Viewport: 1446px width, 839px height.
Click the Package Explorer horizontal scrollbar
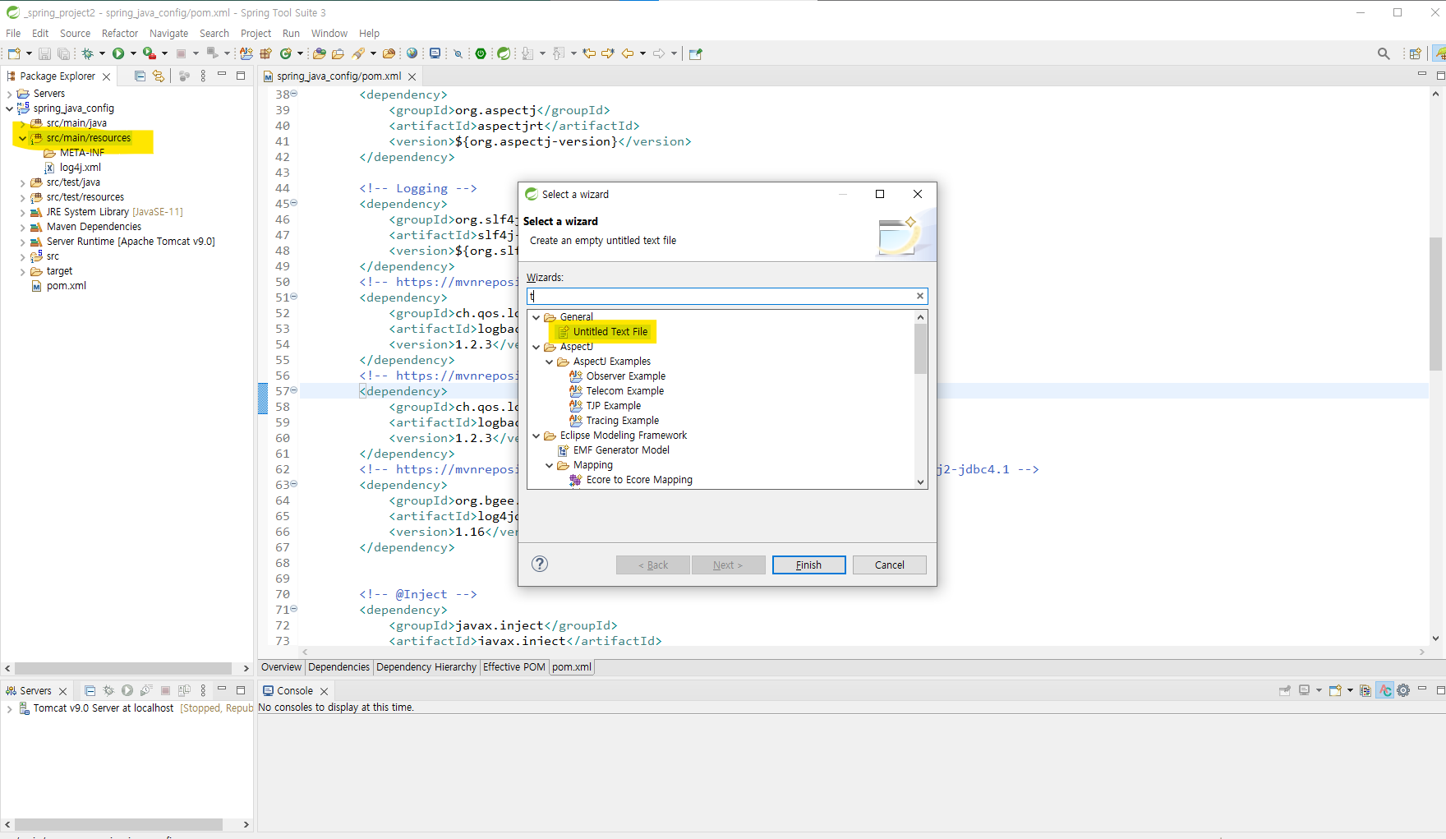coord(123,668)
